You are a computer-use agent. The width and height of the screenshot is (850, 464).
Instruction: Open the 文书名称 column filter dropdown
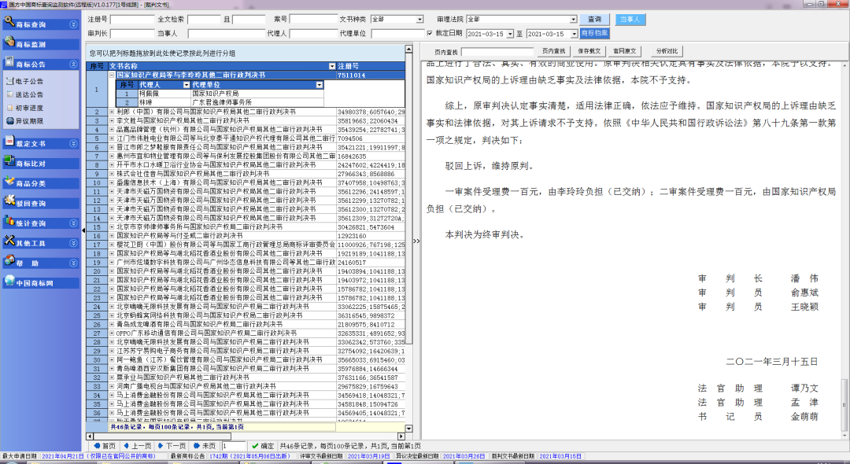(x=332, y=66)
